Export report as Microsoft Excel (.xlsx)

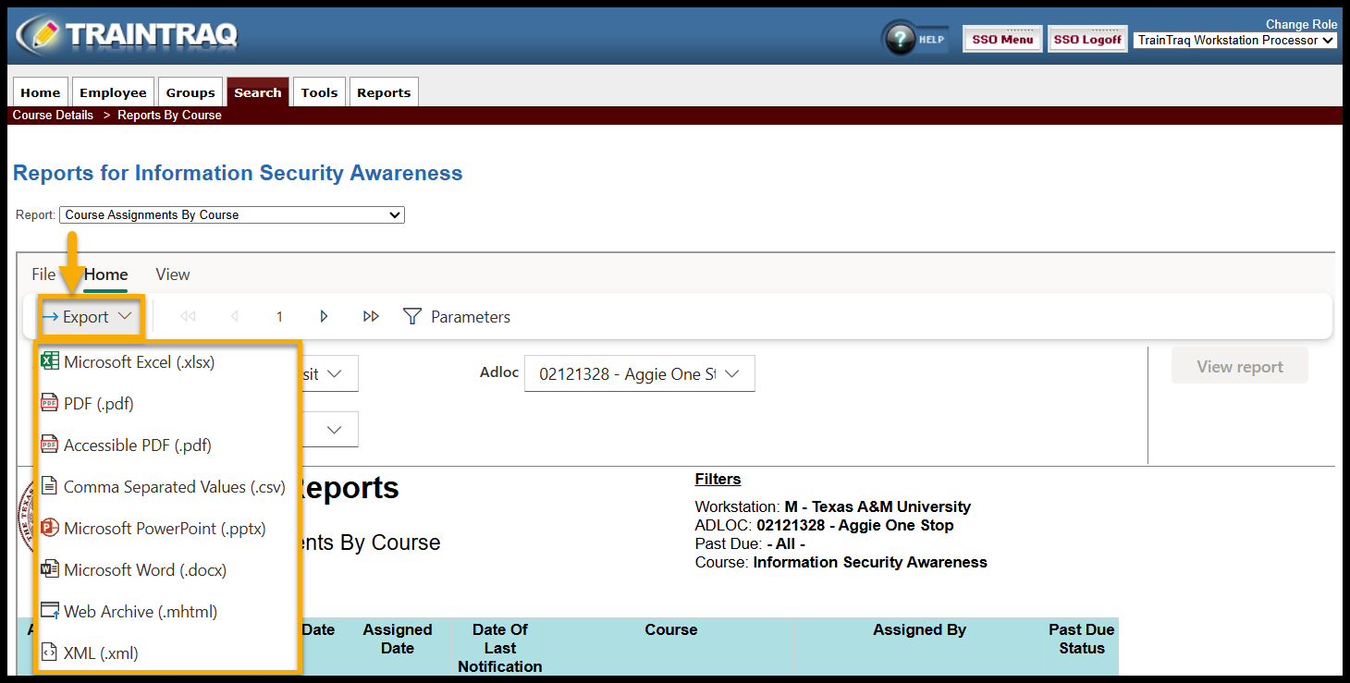tap(139, 362)
